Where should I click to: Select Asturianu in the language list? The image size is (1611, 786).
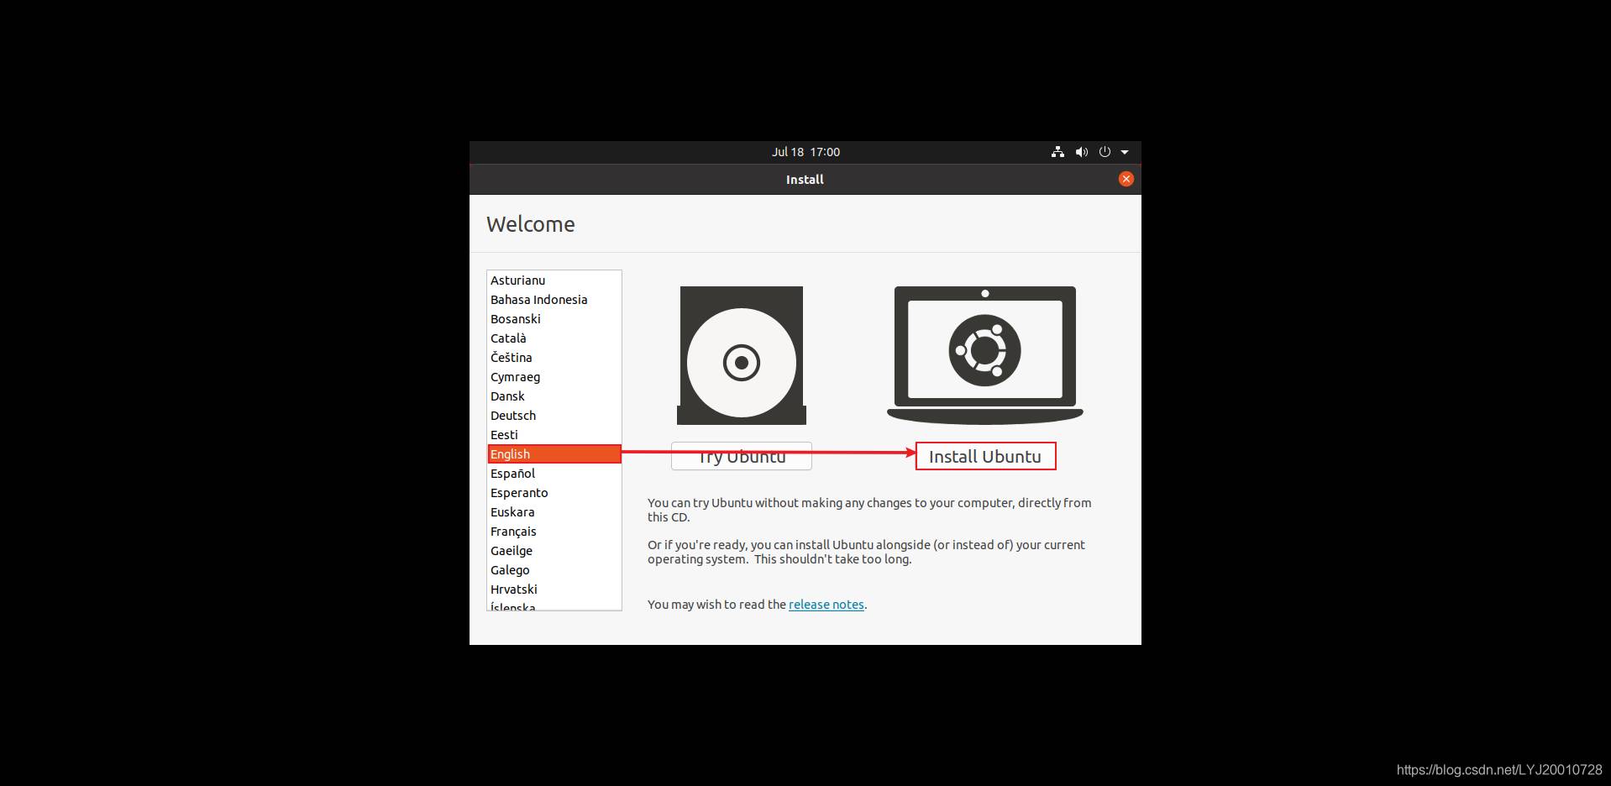point(554,280)
